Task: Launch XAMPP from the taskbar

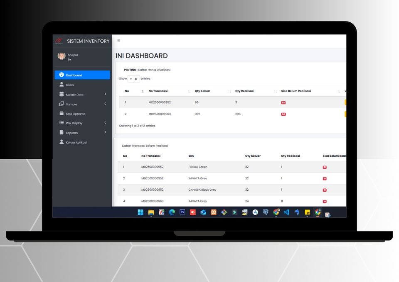Action: 213,212
